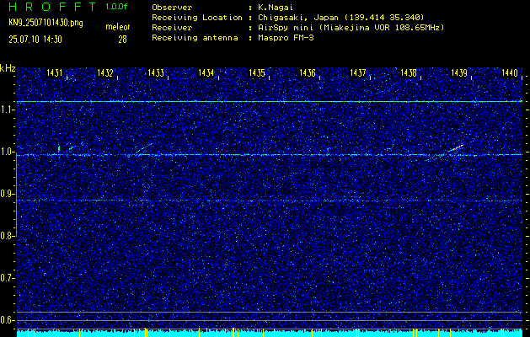
Task: Click the meteor count value 28
Action: tap(122, 40)
